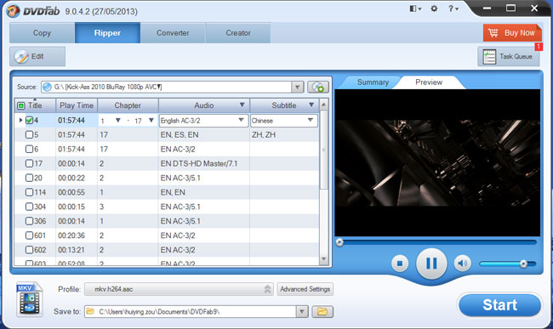Screen dimensions: 553x329
Task: Open the skin selector icon in title bar
Action: (415, 9)
